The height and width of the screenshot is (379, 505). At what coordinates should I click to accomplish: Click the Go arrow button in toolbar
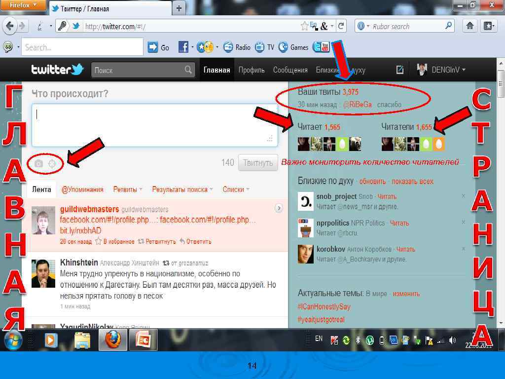coord(153,47)
